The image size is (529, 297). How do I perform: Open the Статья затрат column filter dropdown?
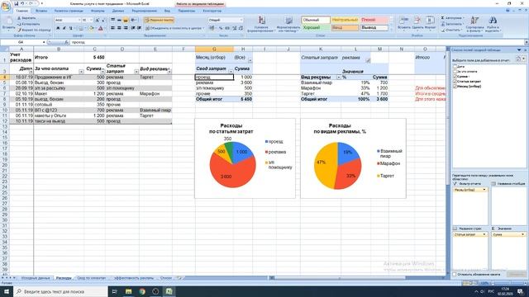point(136,72)
